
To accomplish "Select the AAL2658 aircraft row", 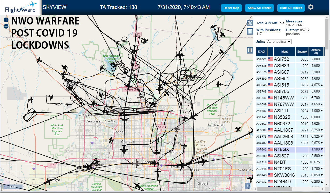I will click(x=290, y=136).
